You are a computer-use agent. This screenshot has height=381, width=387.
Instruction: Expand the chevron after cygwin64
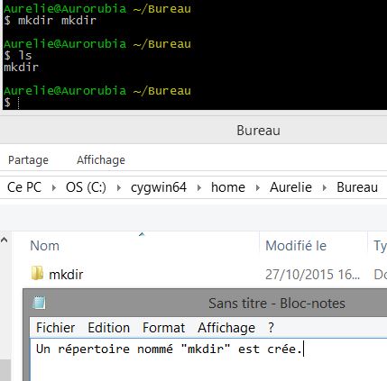click(x=199, y=187)
